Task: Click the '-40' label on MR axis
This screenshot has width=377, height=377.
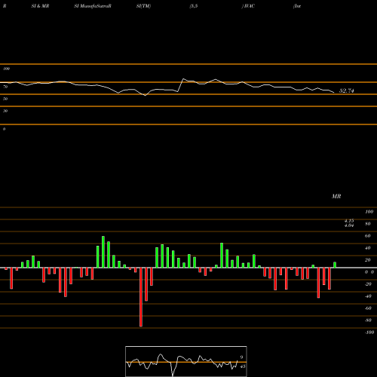Action: pyautogui.click(x=368, y=296)
